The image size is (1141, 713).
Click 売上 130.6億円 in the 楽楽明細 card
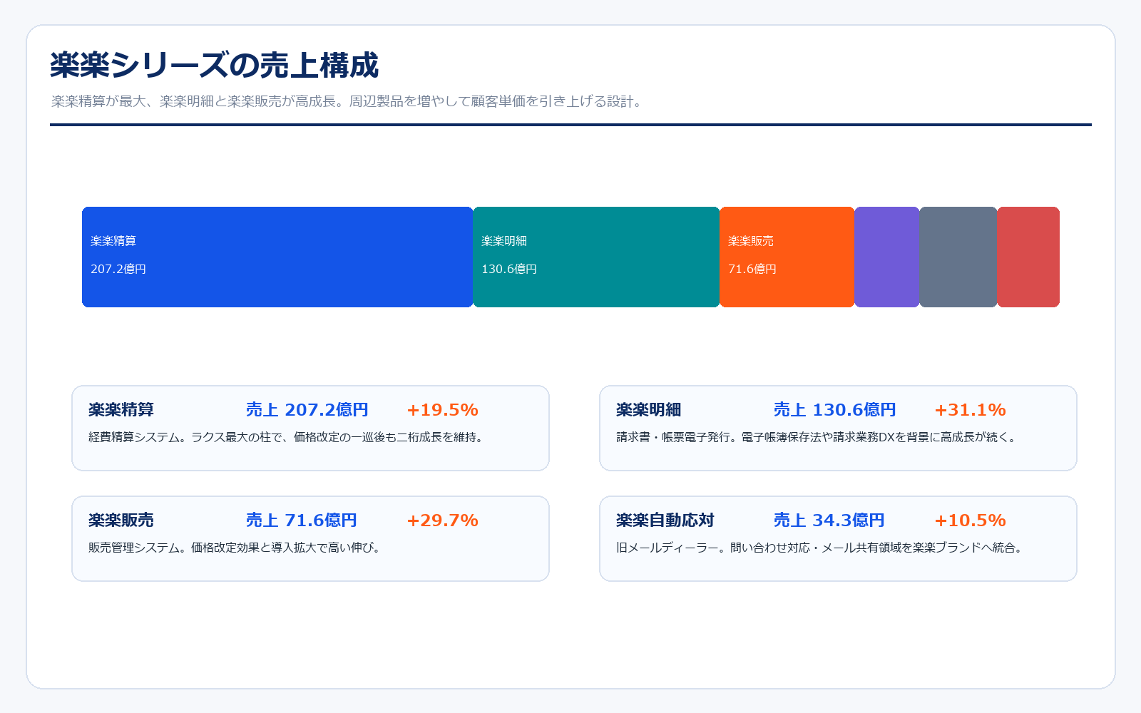[835, 410]
